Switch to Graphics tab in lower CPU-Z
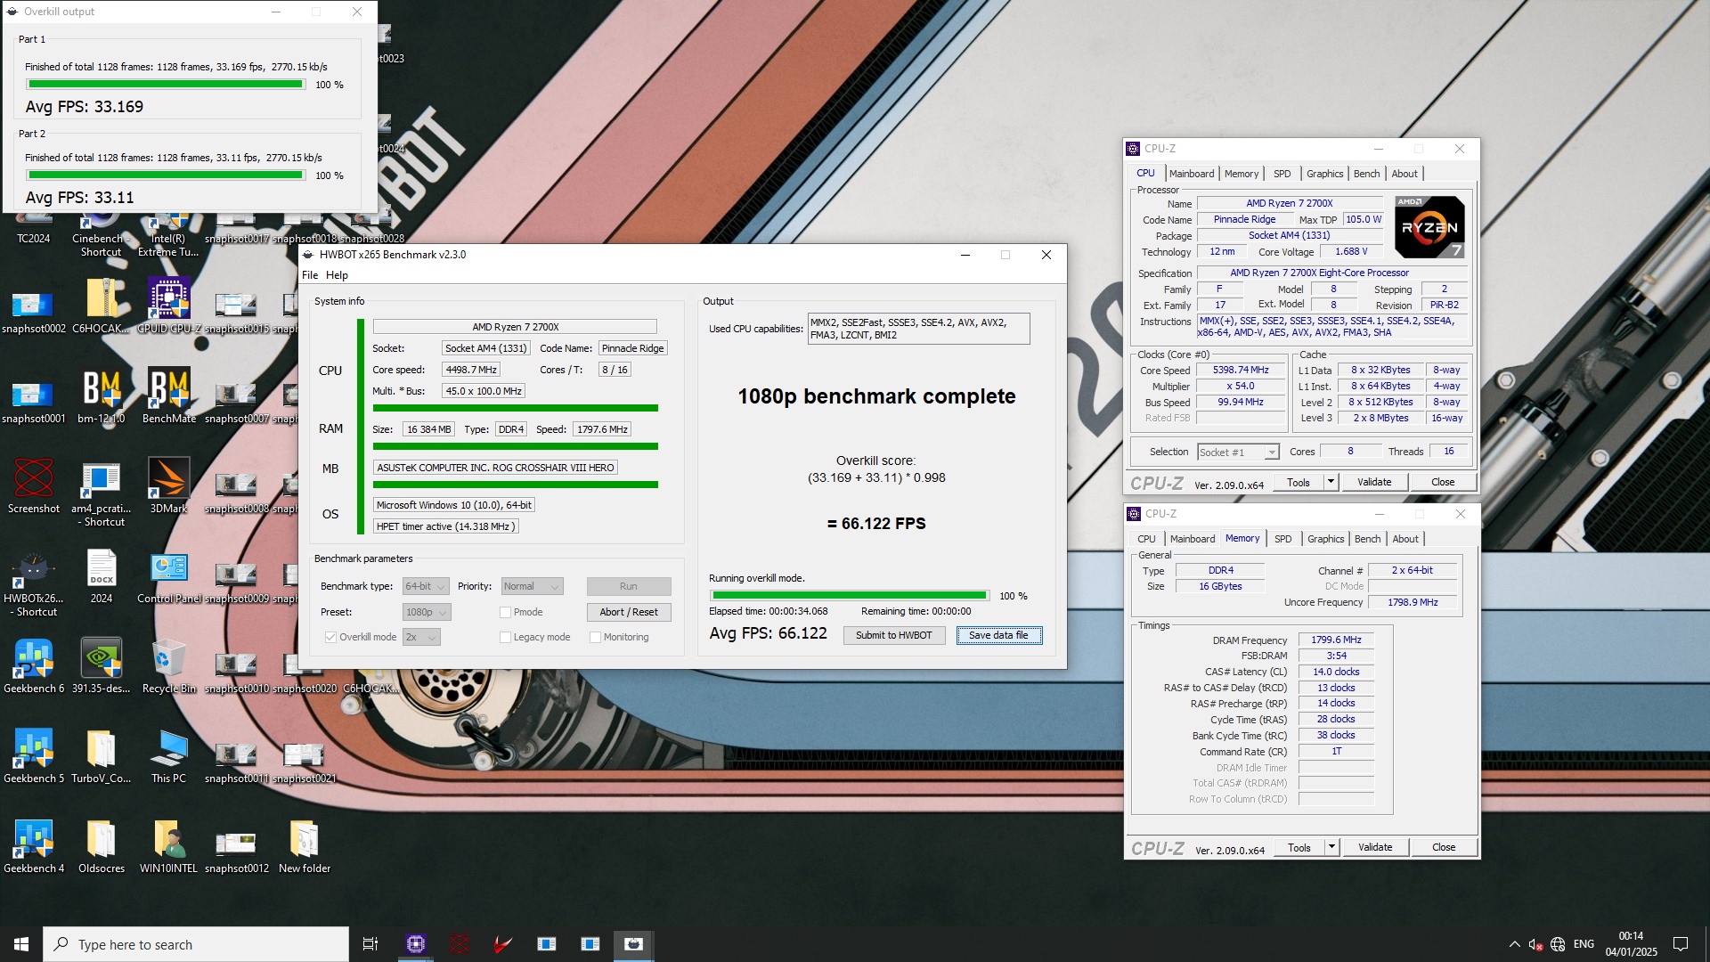 point(1325,539)
